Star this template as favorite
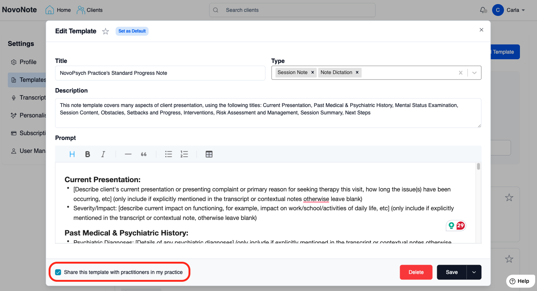Viewport: 537px width, 291px height. click(x=105, y=31)
